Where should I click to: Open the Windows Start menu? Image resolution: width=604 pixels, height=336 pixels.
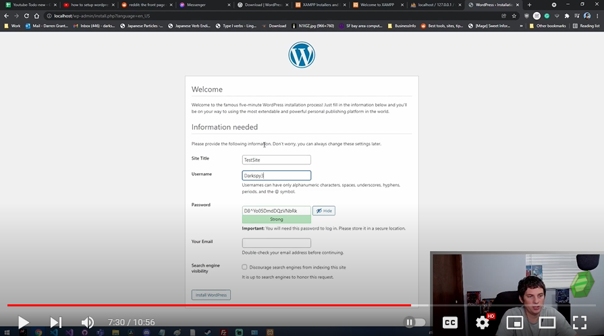click(7, 333)
